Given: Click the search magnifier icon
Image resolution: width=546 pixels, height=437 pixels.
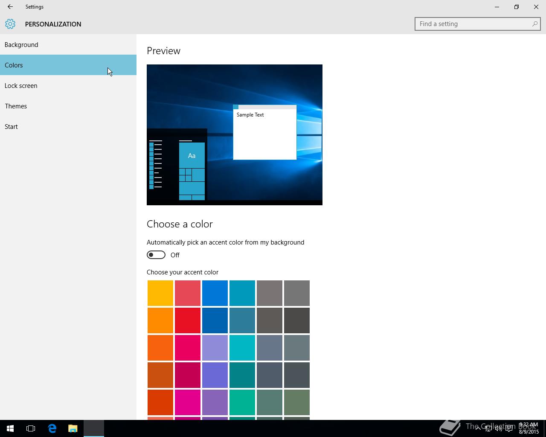Looking at the screenshot, I should pos(534,24).
